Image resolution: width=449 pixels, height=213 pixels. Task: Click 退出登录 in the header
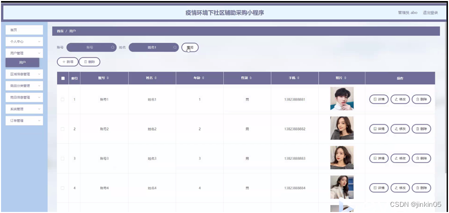[430, 13]
